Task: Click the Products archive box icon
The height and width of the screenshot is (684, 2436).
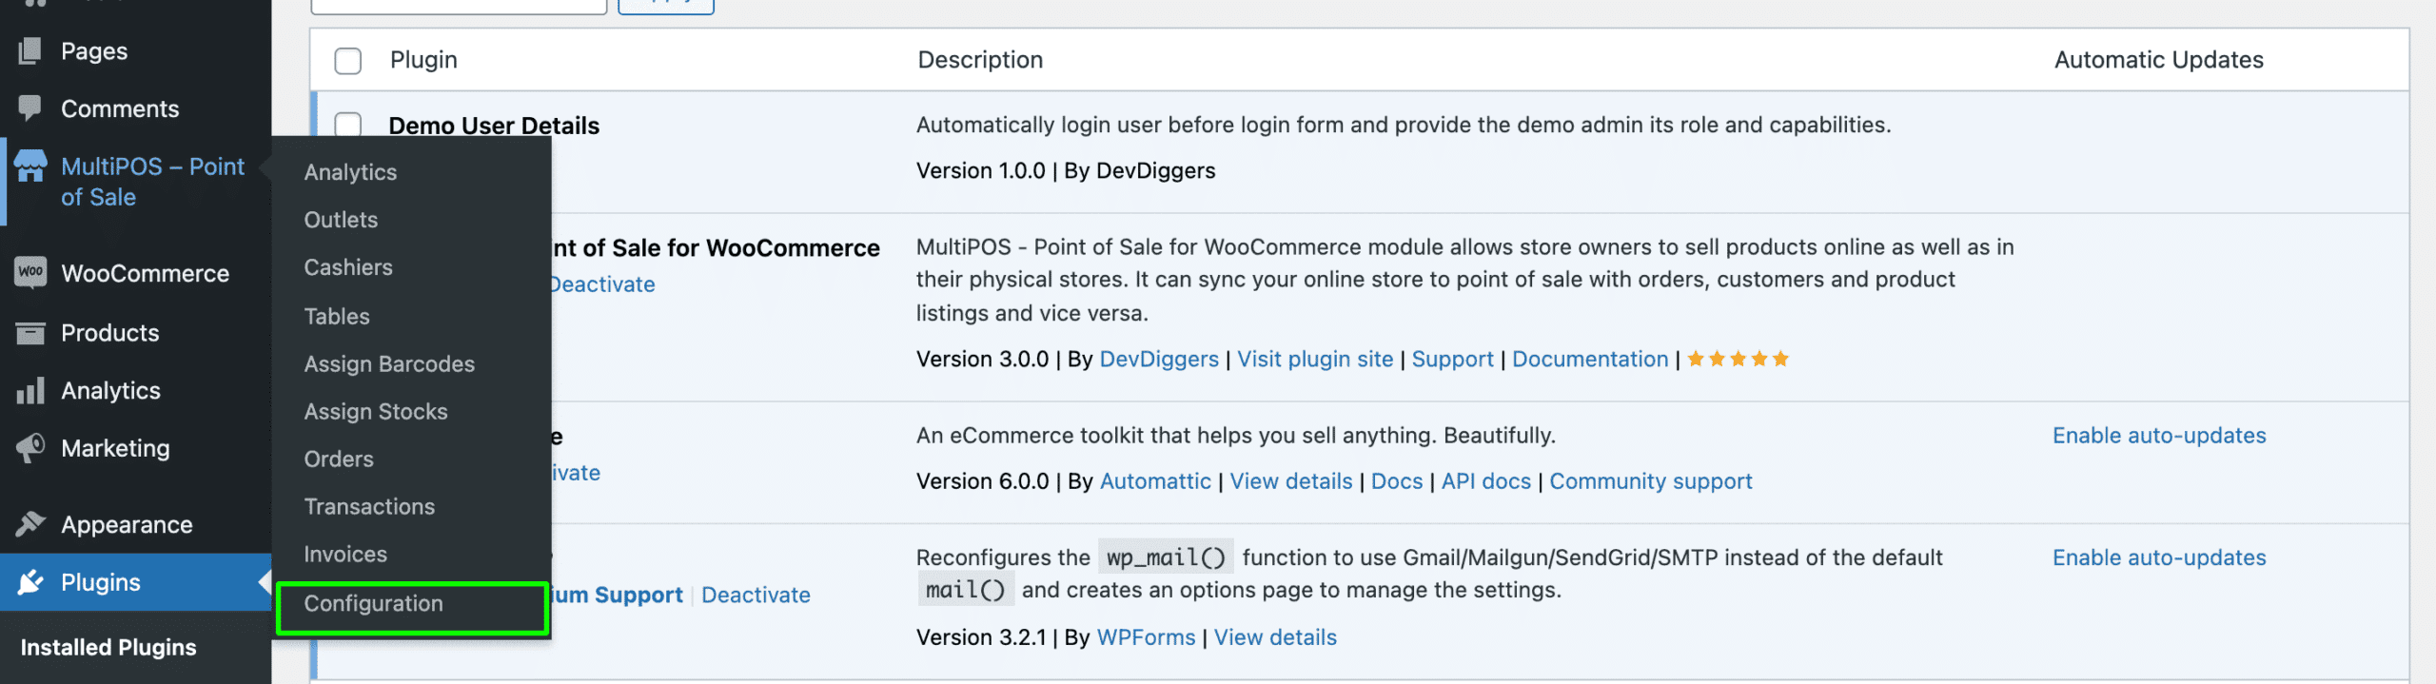Action: tap(29, 332)
